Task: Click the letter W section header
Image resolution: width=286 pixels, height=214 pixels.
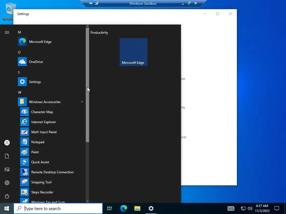Action: pyautogui.click(x=20, y=92)
